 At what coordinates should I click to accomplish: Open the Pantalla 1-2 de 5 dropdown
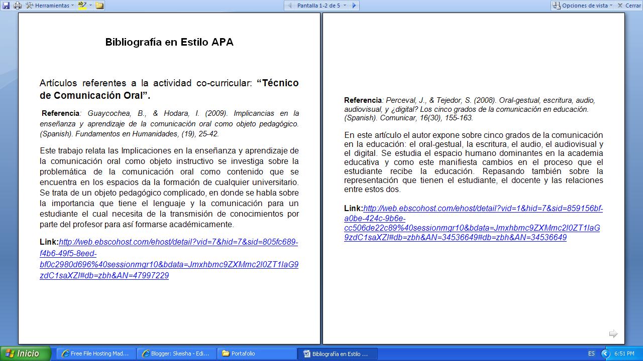pos(344,5)
